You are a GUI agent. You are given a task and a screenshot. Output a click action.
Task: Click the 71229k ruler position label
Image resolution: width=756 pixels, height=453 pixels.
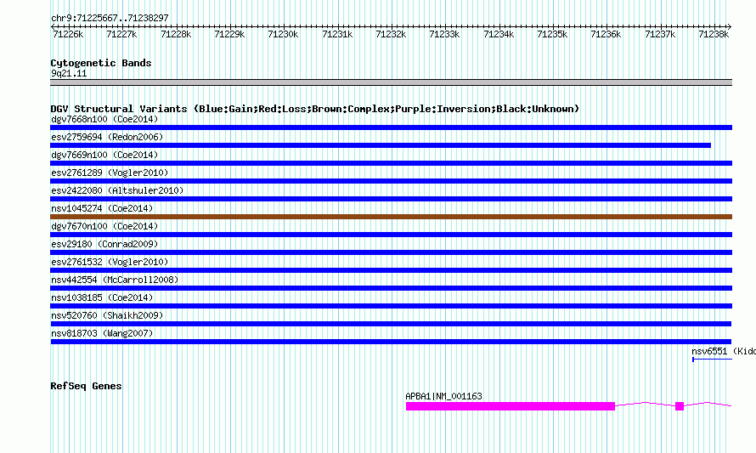point(229,34)
